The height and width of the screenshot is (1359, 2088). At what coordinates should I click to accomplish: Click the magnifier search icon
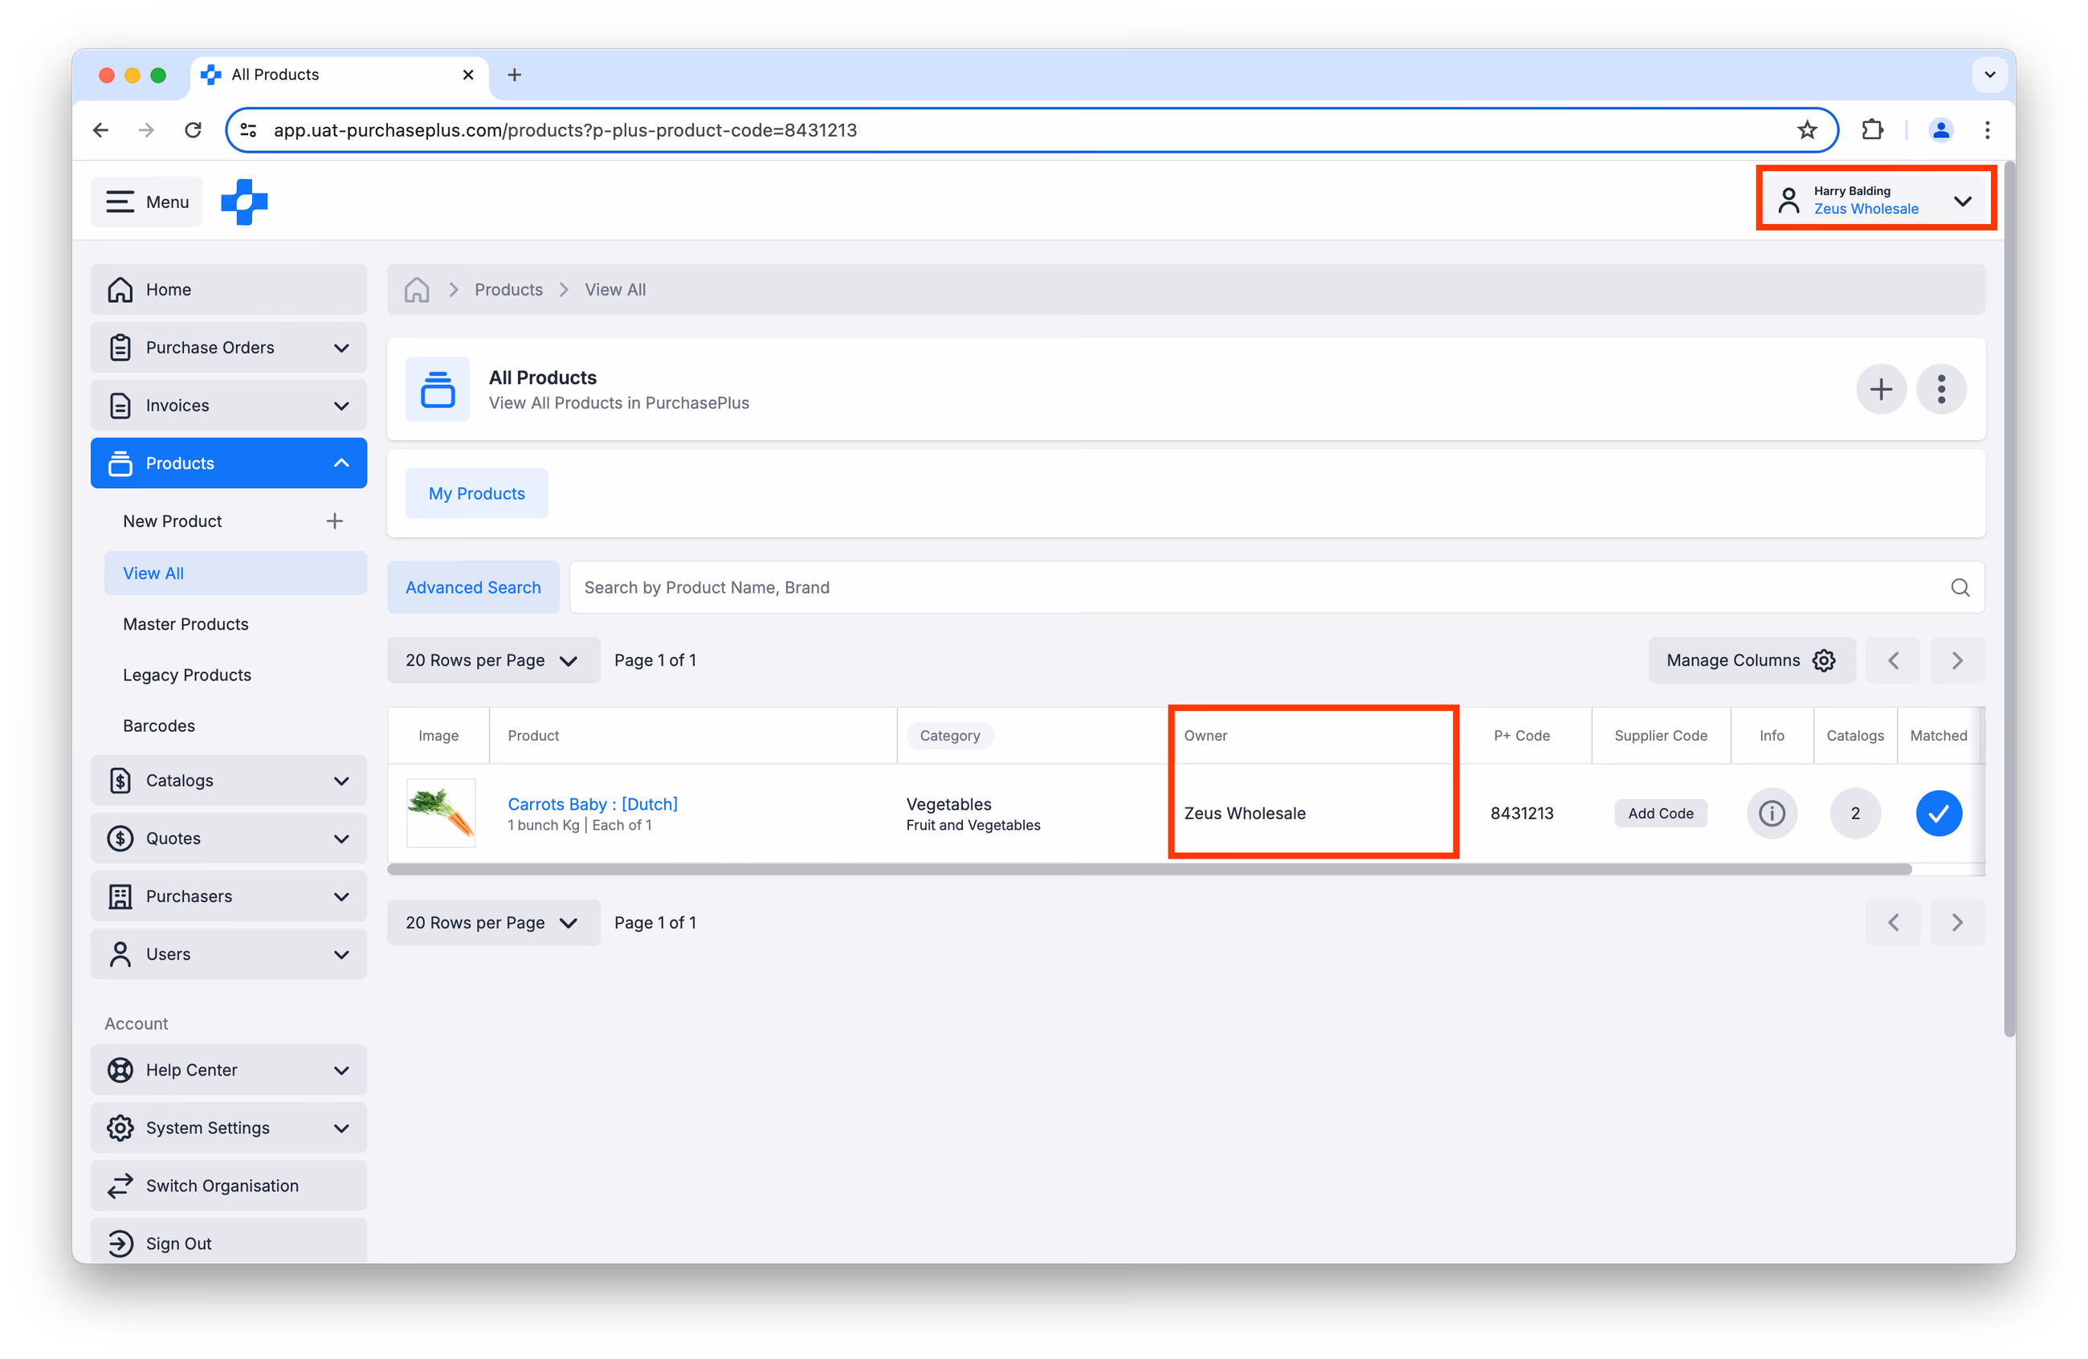point(1960,587)
